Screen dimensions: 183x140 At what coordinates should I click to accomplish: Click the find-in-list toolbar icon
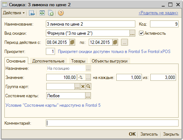[x=32, y=13]
